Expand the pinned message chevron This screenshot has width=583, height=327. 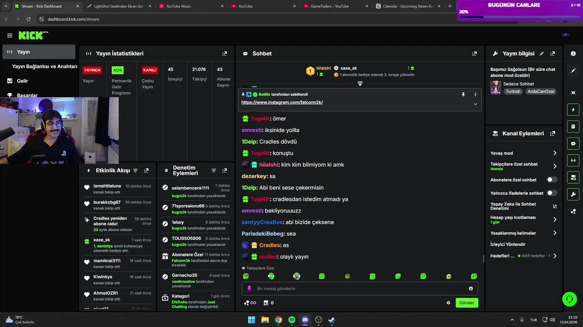point(475,104)
